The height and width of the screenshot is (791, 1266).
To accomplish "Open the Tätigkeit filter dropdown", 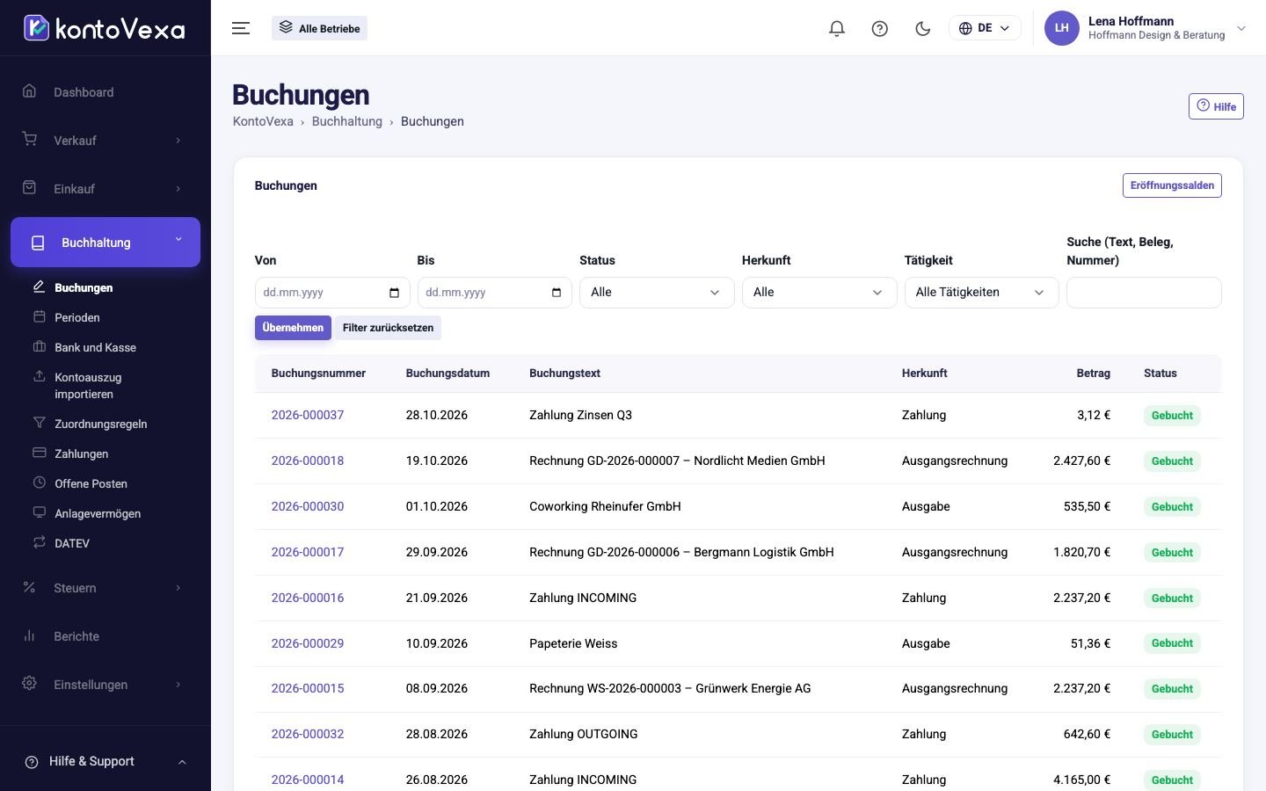I will 982,293.
